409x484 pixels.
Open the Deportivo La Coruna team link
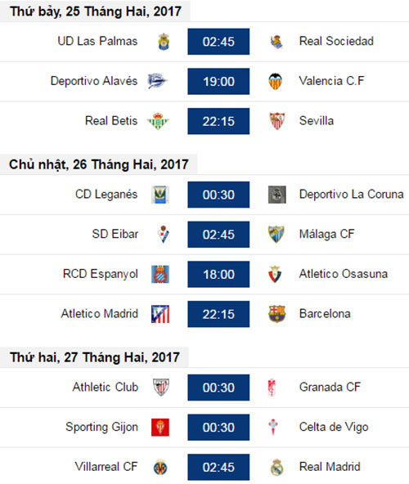[351, 194]
